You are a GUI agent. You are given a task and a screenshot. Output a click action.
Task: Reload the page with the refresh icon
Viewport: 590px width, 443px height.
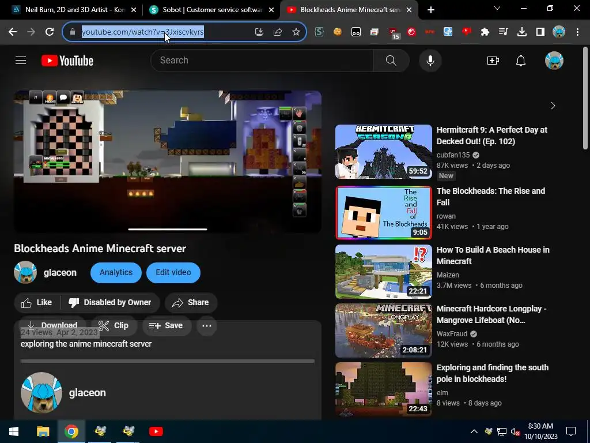click(50, 32)
